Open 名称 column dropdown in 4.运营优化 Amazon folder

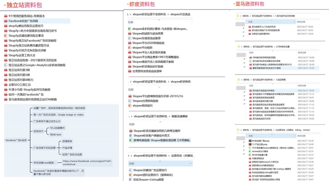[x=294, y=136]
